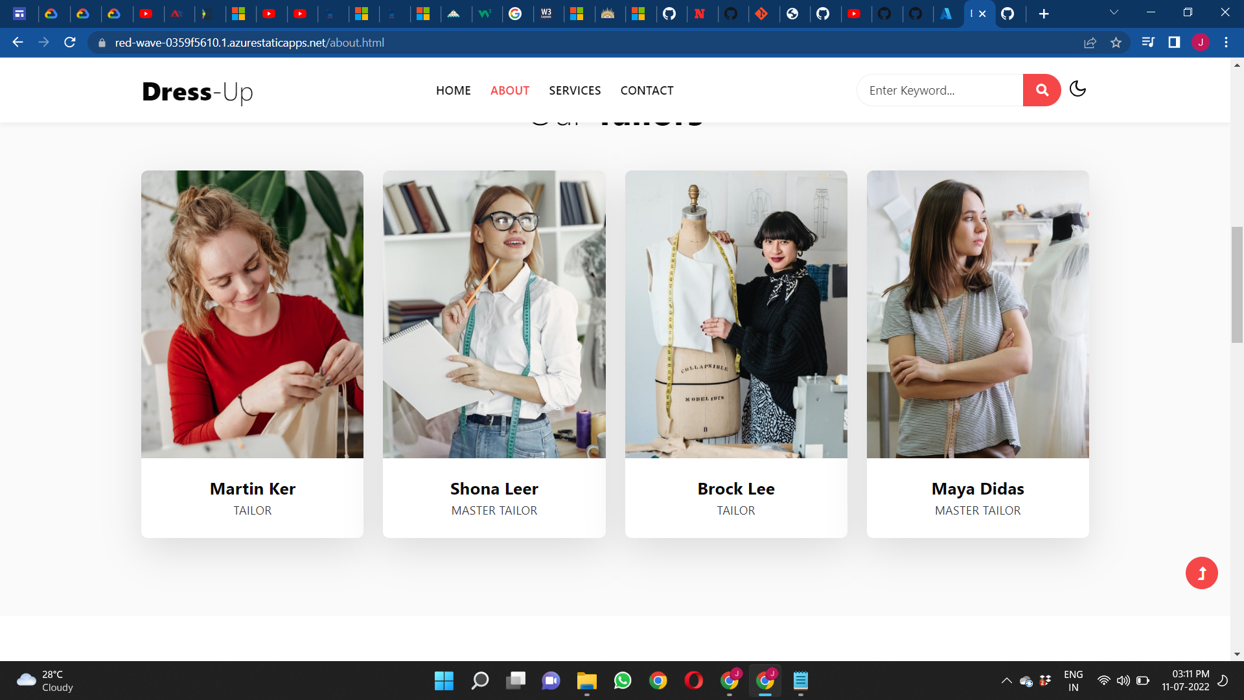
Task: Bookmark this page with star icon
Action: tap(1116, 43)
